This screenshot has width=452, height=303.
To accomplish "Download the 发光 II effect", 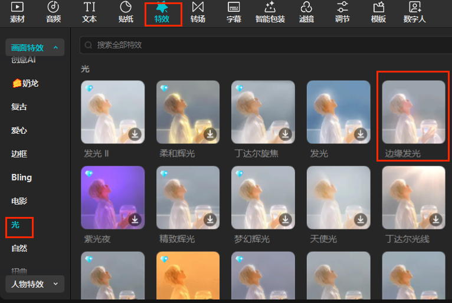I will pos(135,134).
